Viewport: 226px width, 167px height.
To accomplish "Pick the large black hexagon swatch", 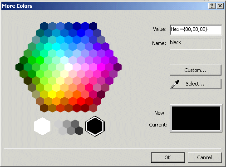I will click(x=95, y=126).
